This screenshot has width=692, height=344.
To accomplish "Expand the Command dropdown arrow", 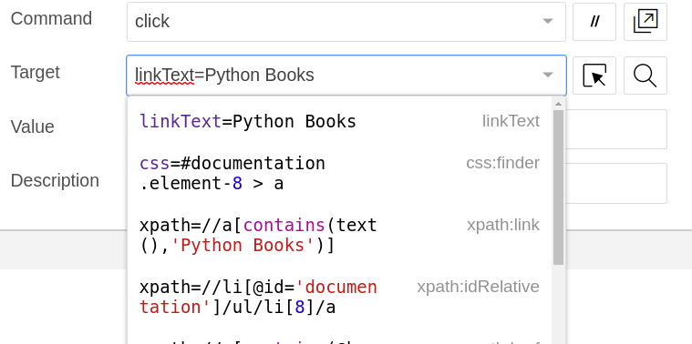I will 548,21.
